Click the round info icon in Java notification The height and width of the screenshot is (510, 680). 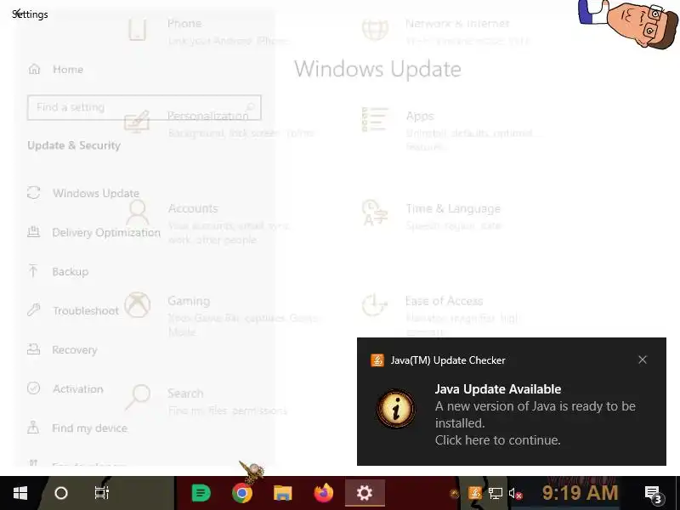(395, 409)
